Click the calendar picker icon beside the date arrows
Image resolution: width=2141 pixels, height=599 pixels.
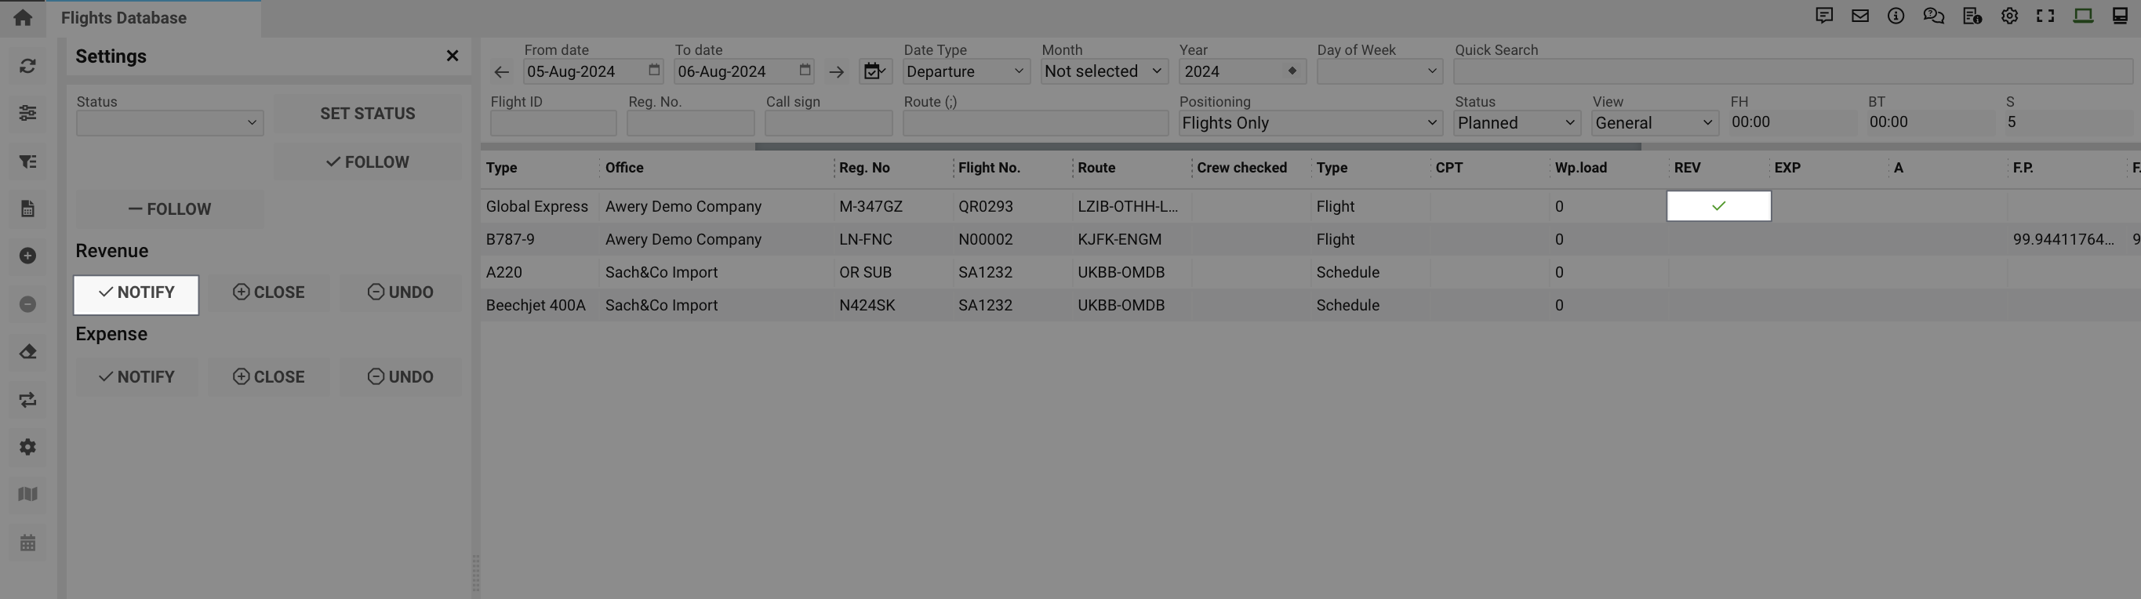(x=874, y=71)
